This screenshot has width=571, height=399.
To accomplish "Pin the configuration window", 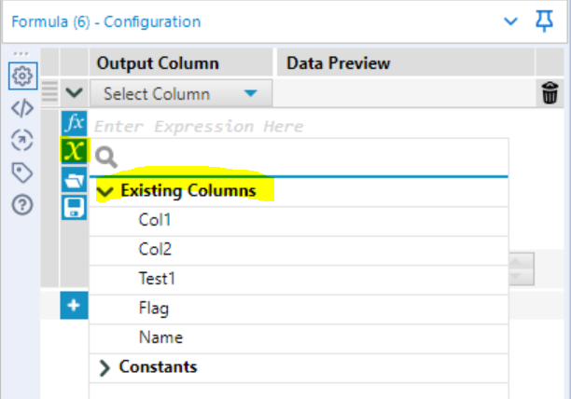I will 545,21.
